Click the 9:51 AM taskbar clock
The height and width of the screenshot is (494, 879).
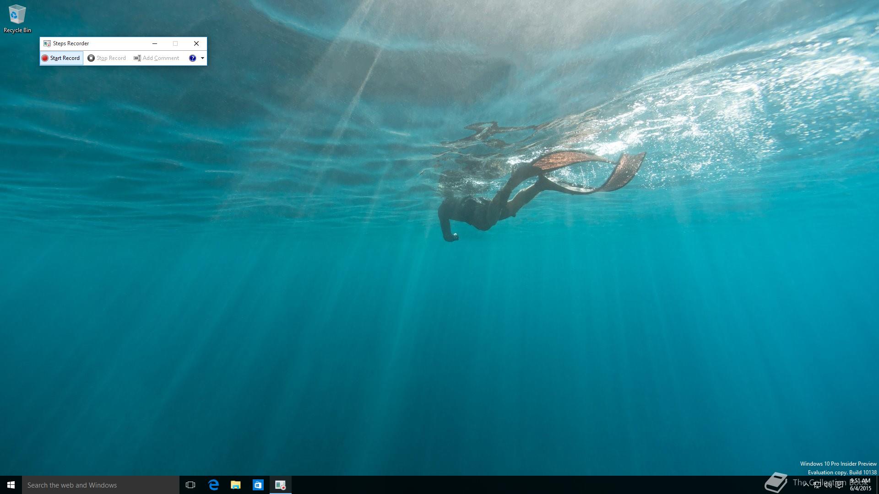coord(860,484)
